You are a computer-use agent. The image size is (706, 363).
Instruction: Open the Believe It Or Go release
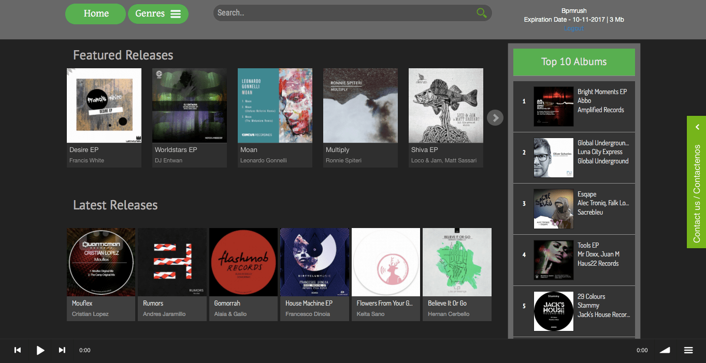457,262
